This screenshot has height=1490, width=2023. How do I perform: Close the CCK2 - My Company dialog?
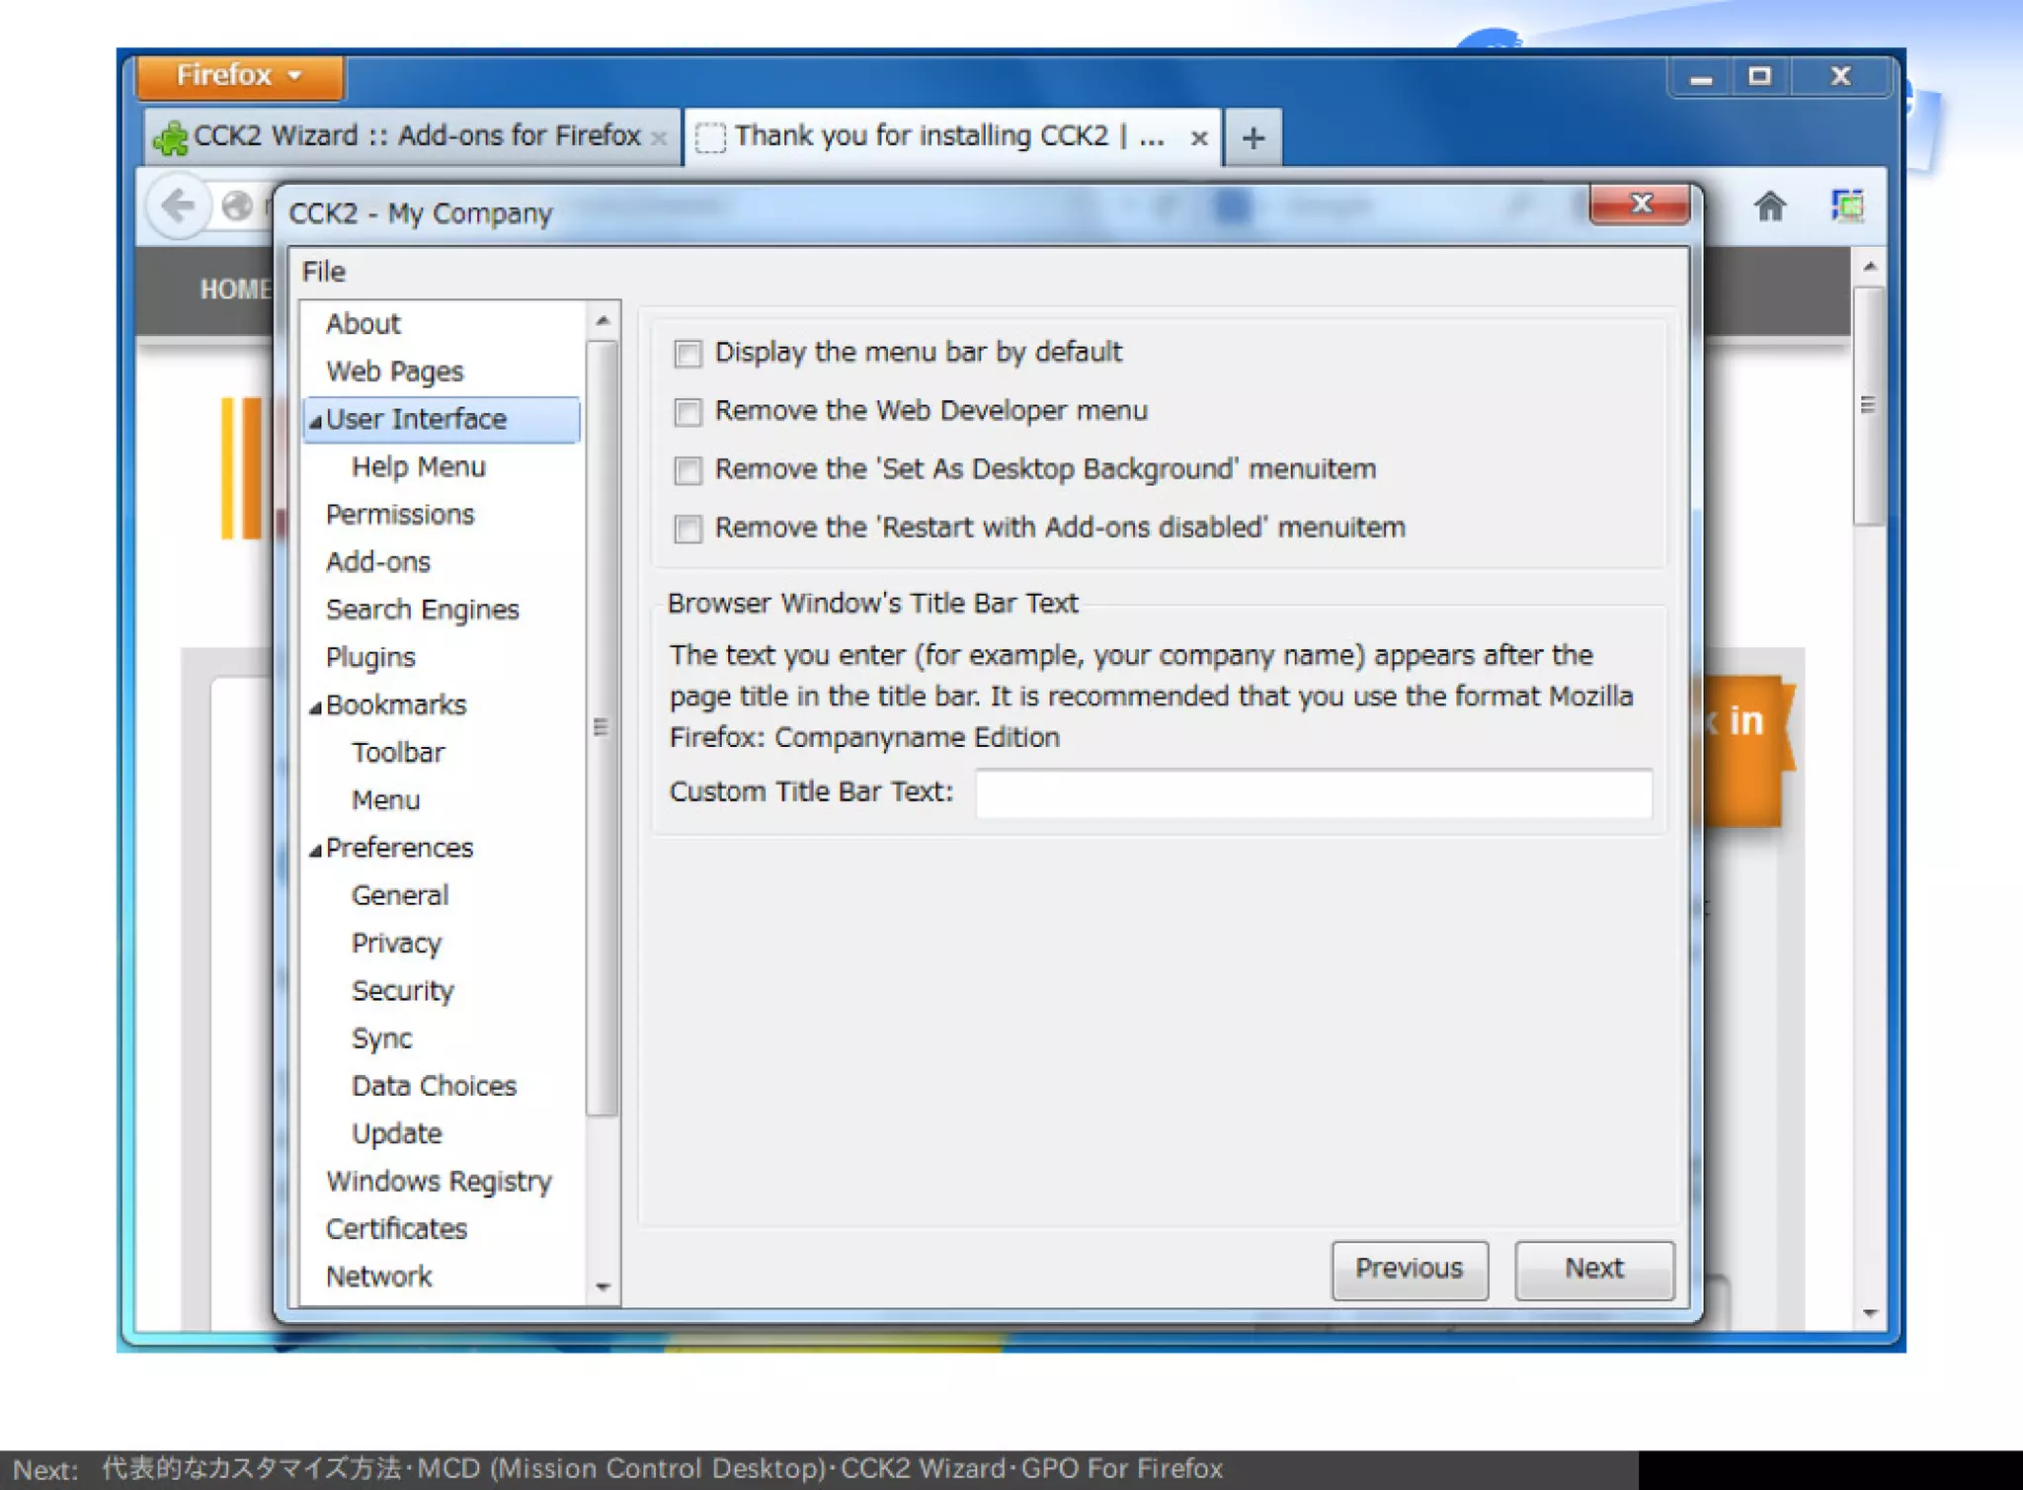click(1640, 205)
